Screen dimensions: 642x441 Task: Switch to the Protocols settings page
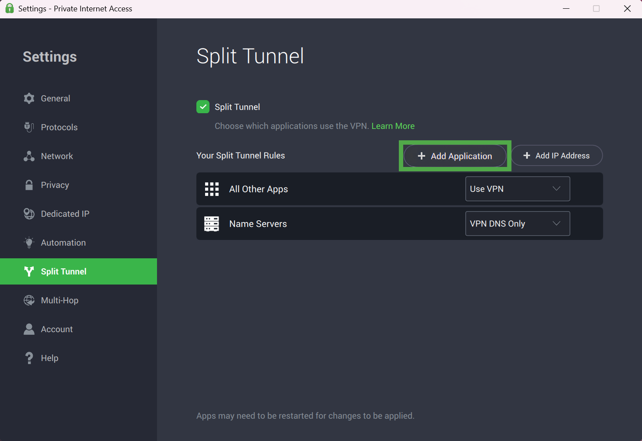(x=78, y=127)
